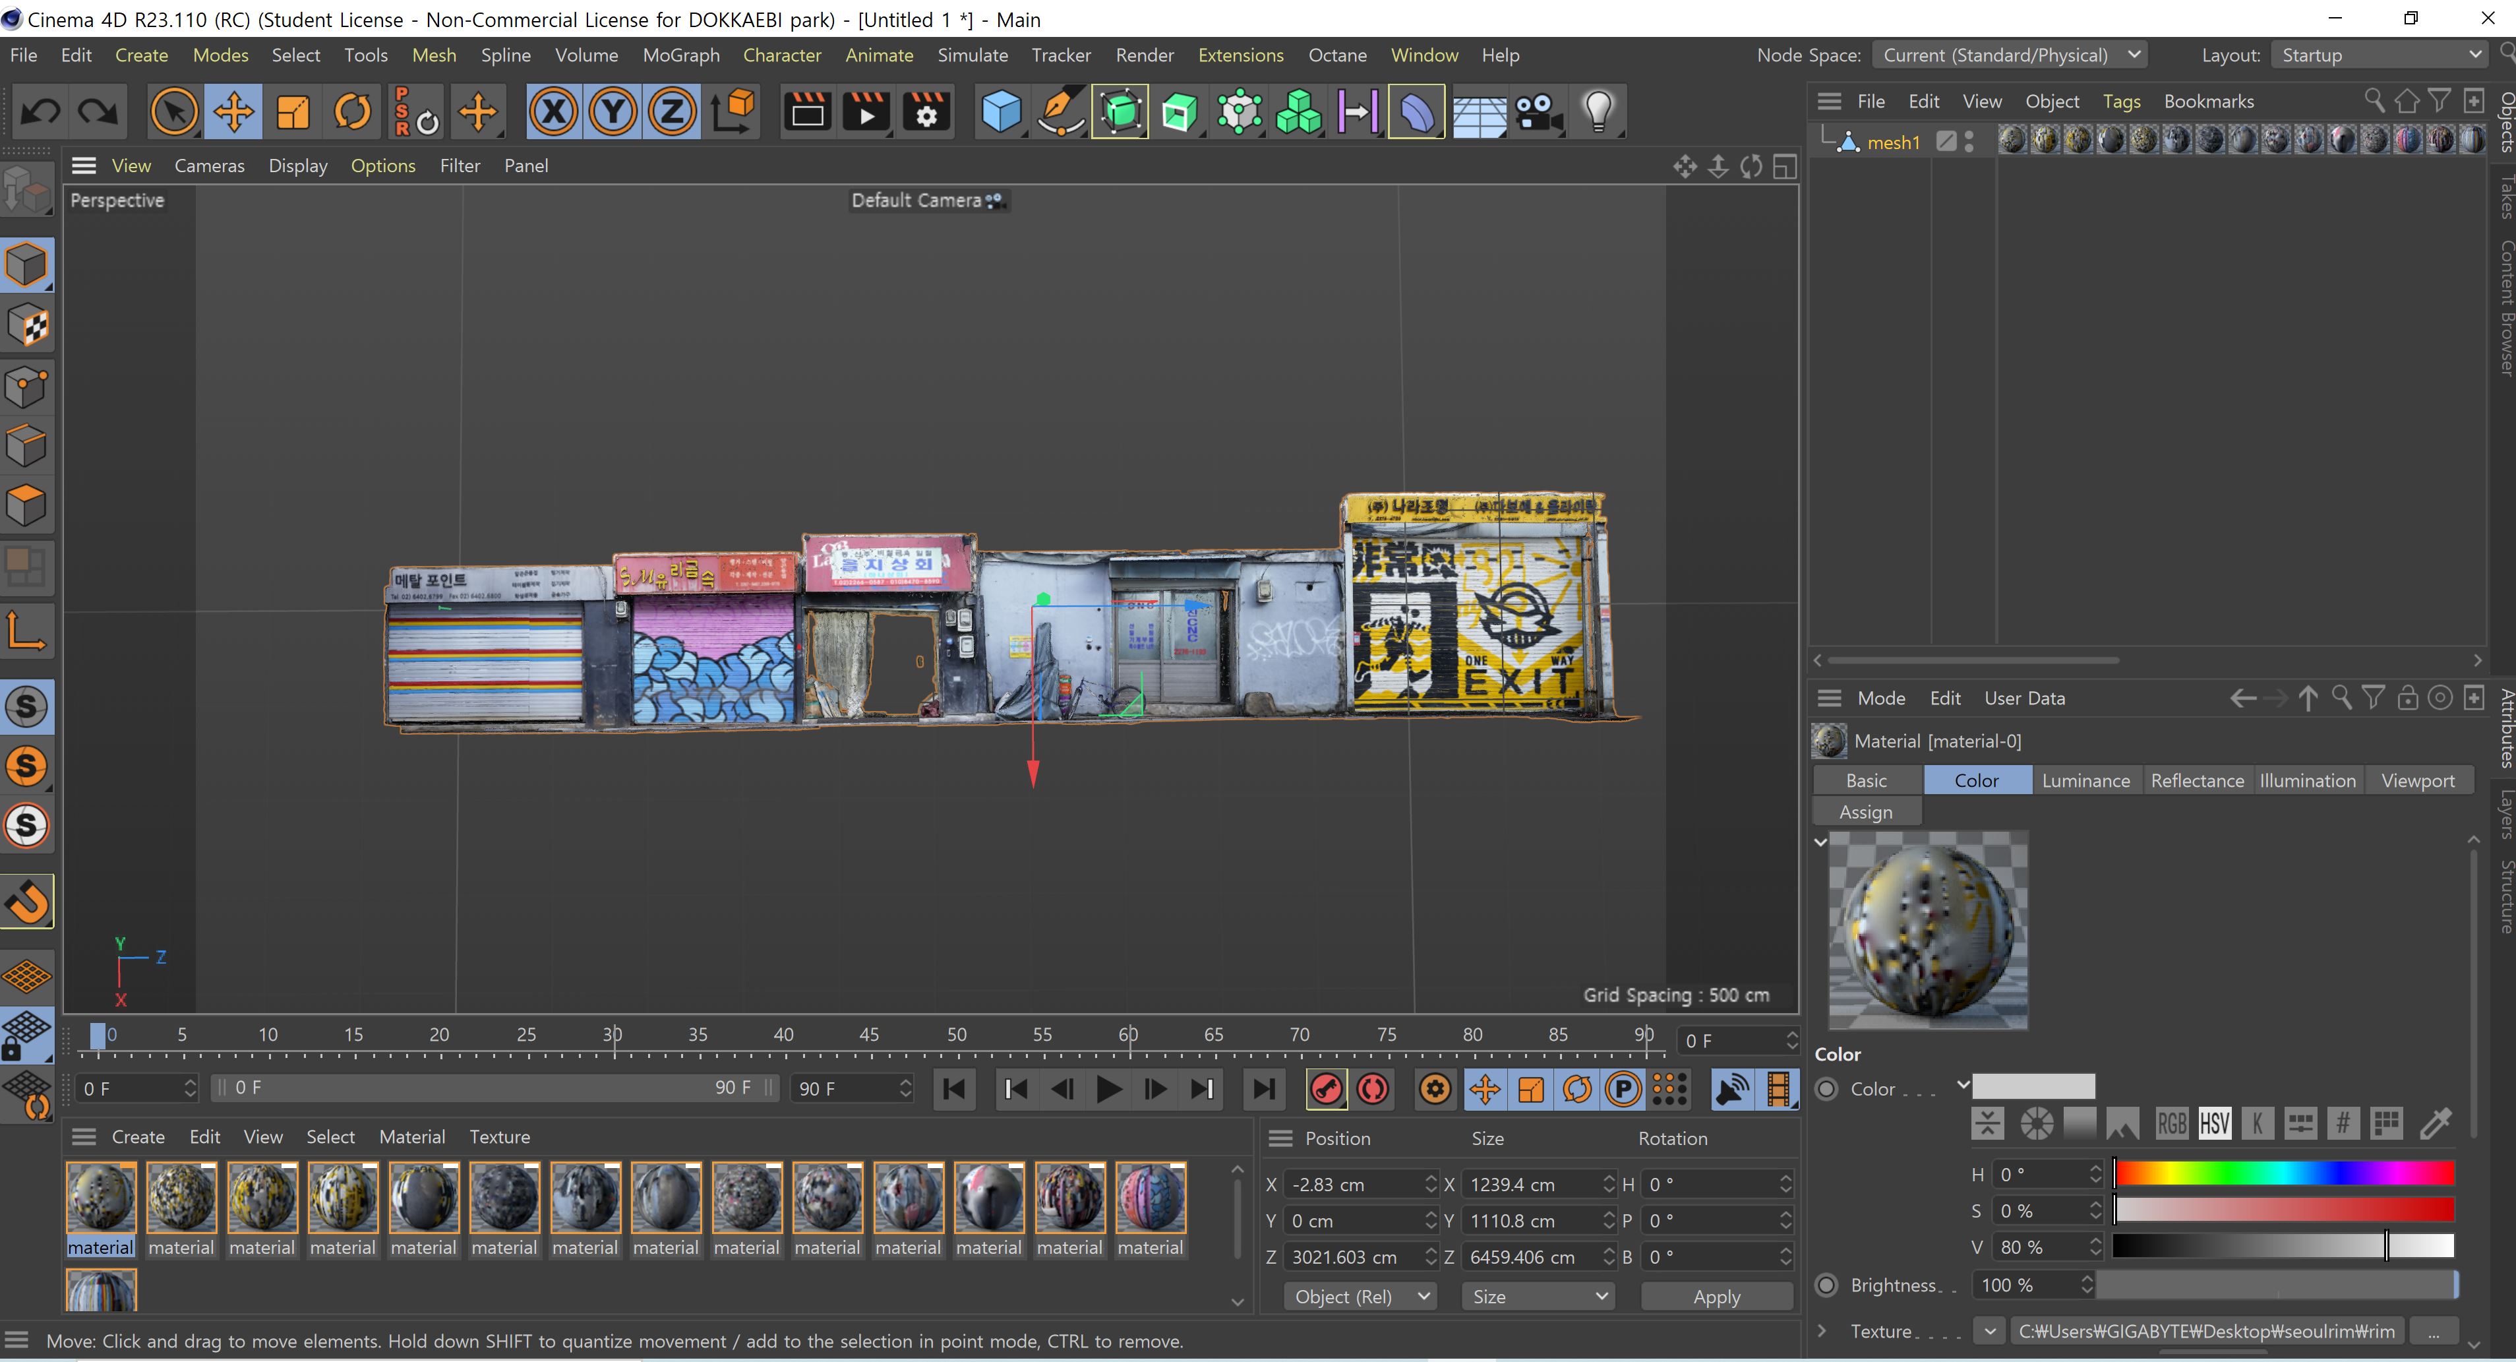
Task: Click the Undo arrow icon
Action: click(x=40, y=111)
